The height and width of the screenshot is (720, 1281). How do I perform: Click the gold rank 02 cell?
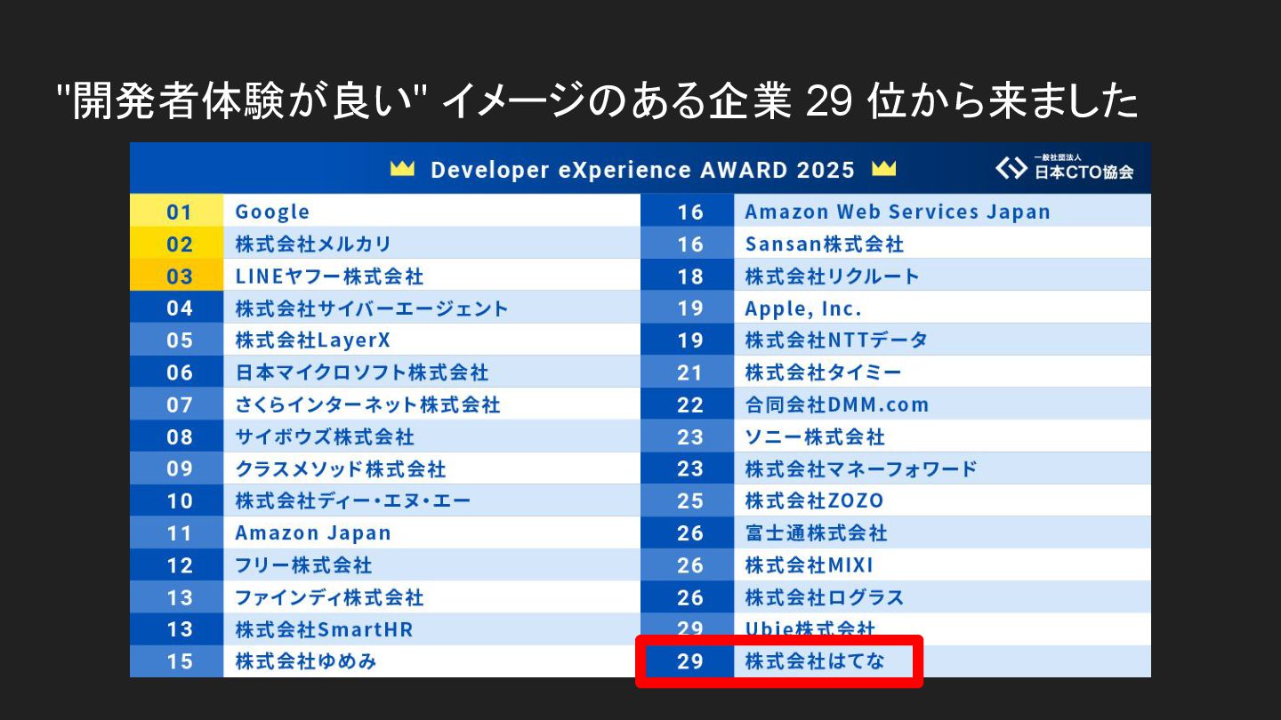point(176,243)
